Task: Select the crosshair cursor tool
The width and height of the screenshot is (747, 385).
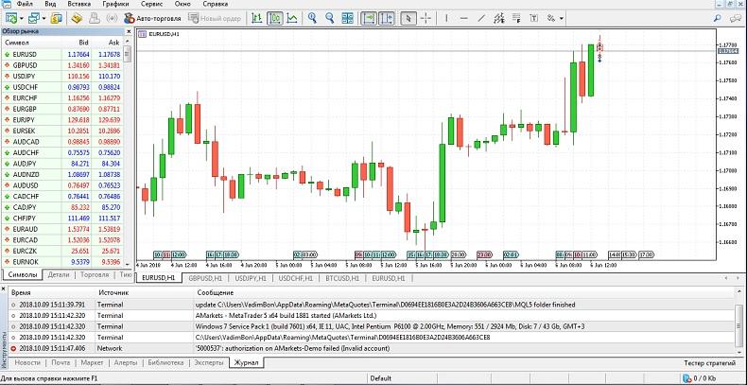Action: tap(426, 18)
